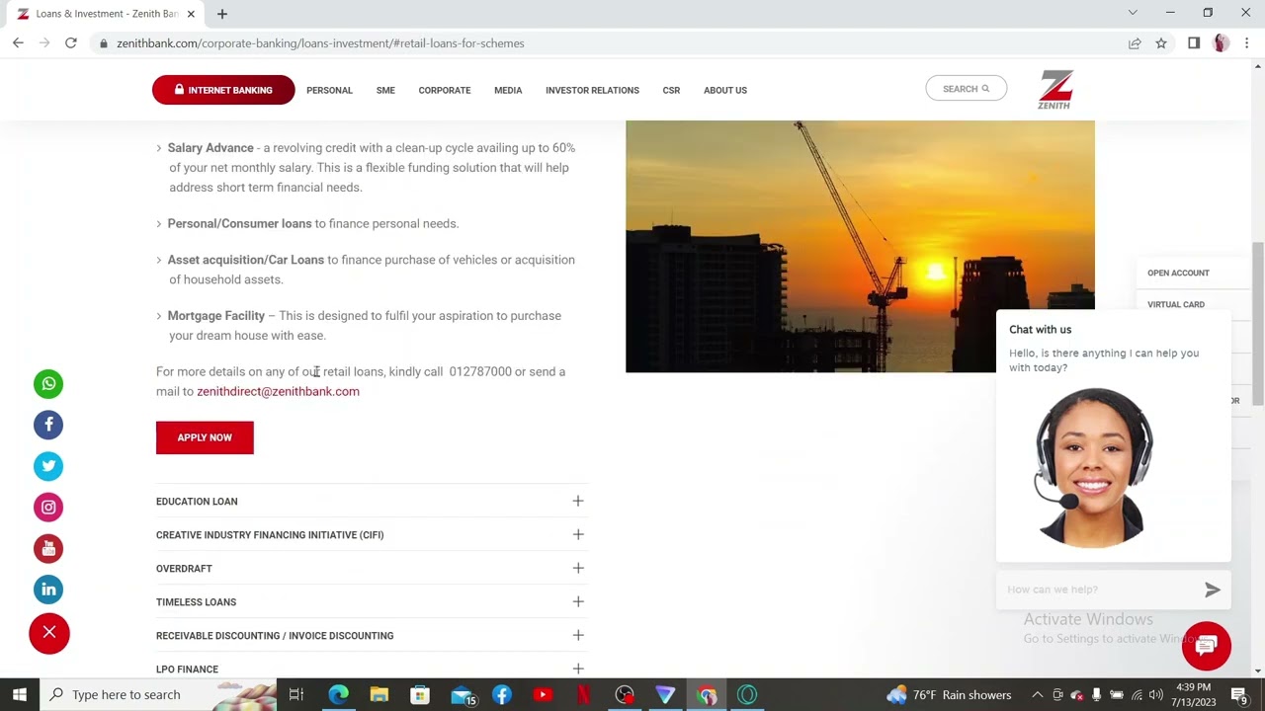
Task: Open the YouTube social icon
Action: click(48, 548)
